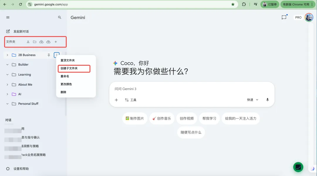Open the purple AI folder
The height and width of the screenshot is (176, 317).
coord(16,94)
